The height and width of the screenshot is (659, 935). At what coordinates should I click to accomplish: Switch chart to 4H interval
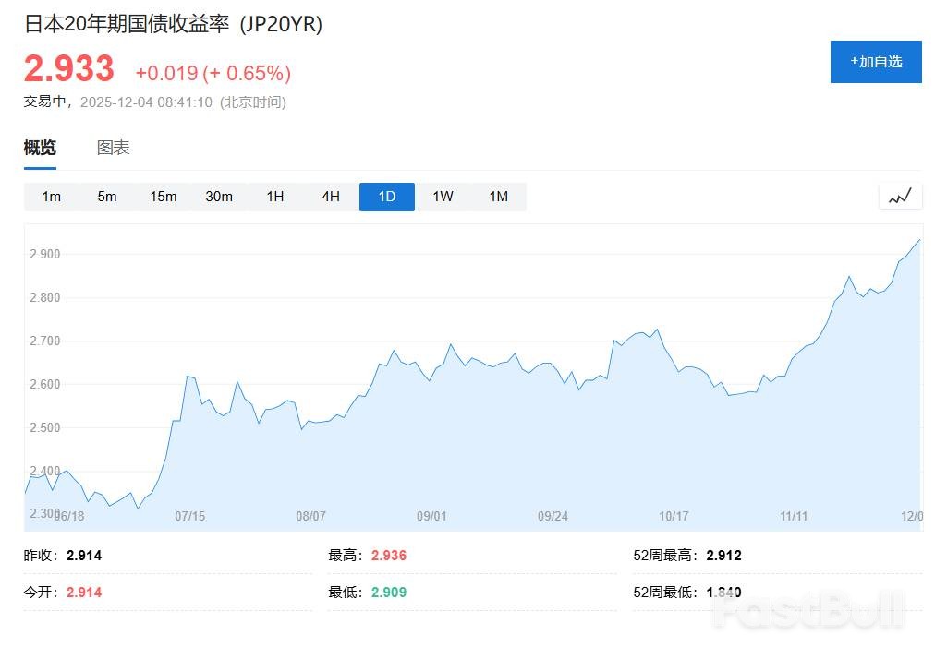(330, 196)
